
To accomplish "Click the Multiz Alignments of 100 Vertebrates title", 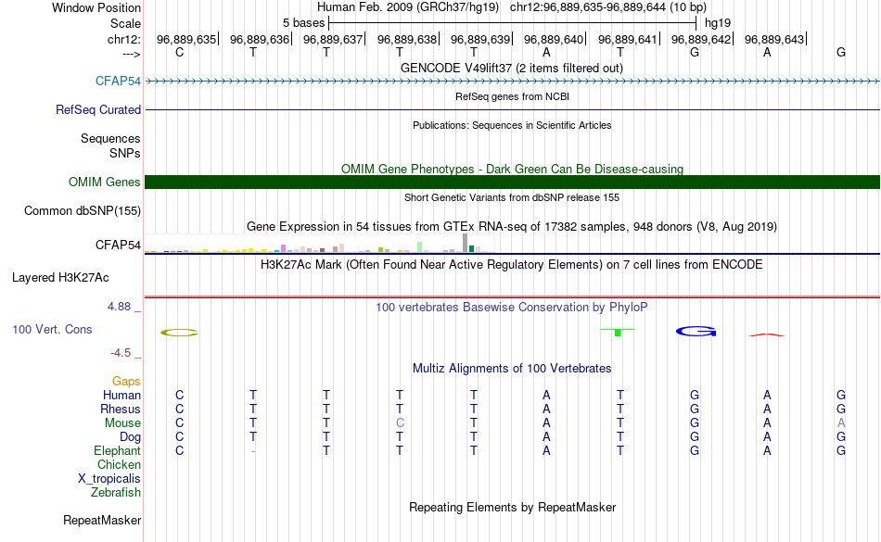I will pos(512,368).
